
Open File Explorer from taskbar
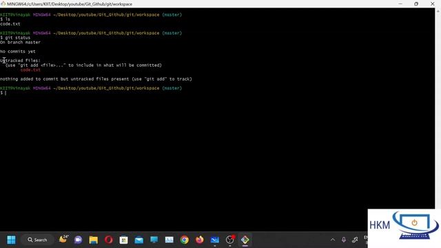click(94, 240)
